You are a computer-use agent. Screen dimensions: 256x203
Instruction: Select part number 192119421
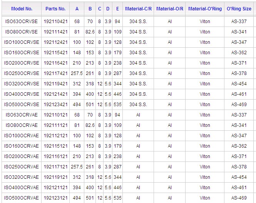[55, 84]
